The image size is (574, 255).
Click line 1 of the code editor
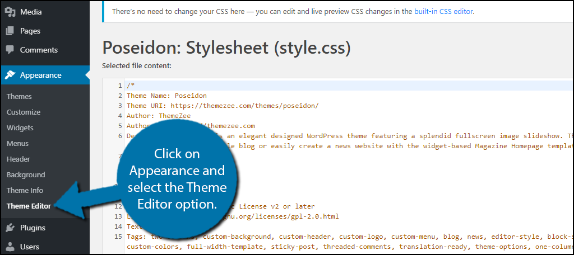(349, 86)
